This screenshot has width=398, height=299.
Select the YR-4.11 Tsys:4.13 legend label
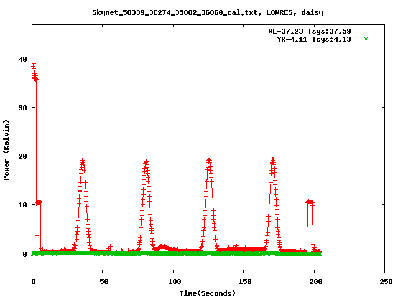click(313, 39)
